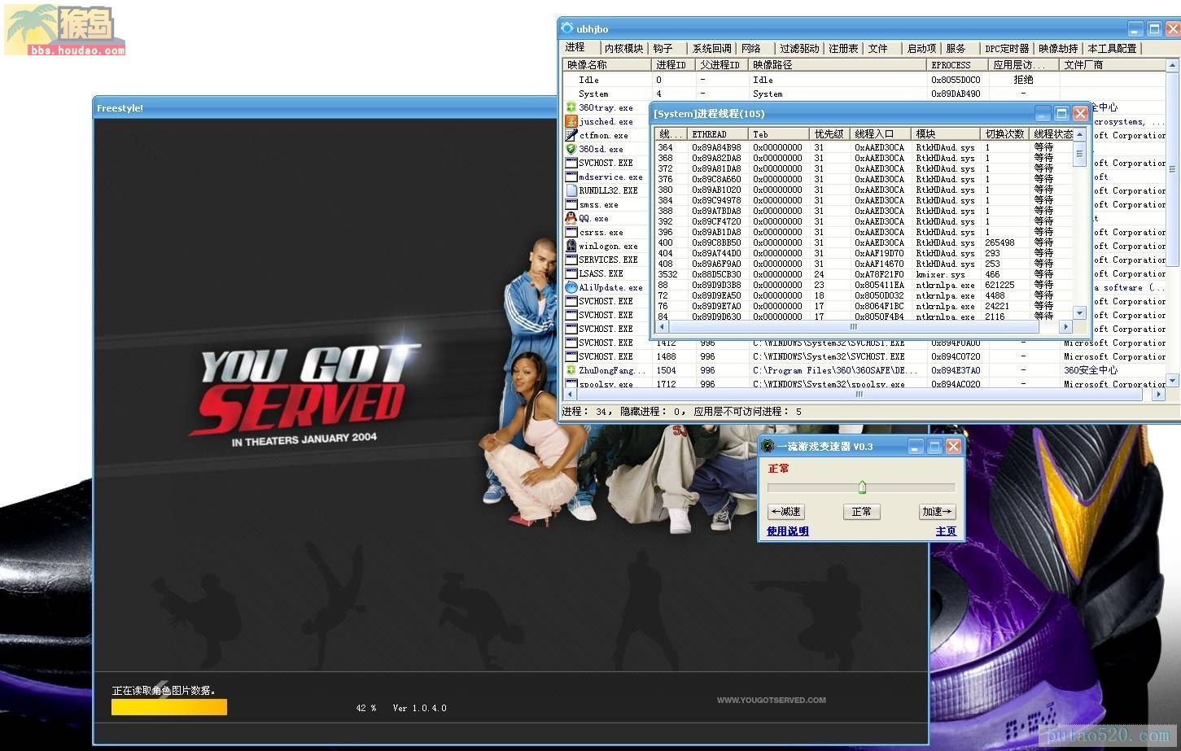Select thread row with module kmixer.sys
Image resolution: width=1181 pixels, height=751 pixels.
pyautogui.click(x=866, y=274)
